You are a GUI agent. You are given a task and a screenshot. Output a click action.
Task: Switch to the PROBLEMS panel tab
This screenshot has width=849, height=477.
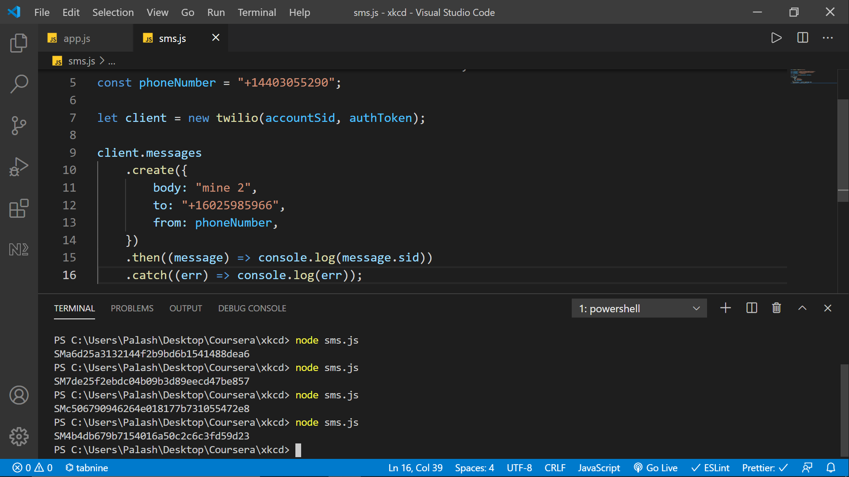132,308
